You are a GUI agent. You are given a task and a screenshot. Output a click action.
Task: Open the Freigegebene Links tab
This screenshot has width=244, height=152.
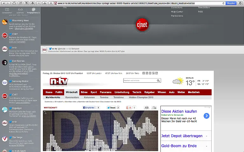pos(33,11)
